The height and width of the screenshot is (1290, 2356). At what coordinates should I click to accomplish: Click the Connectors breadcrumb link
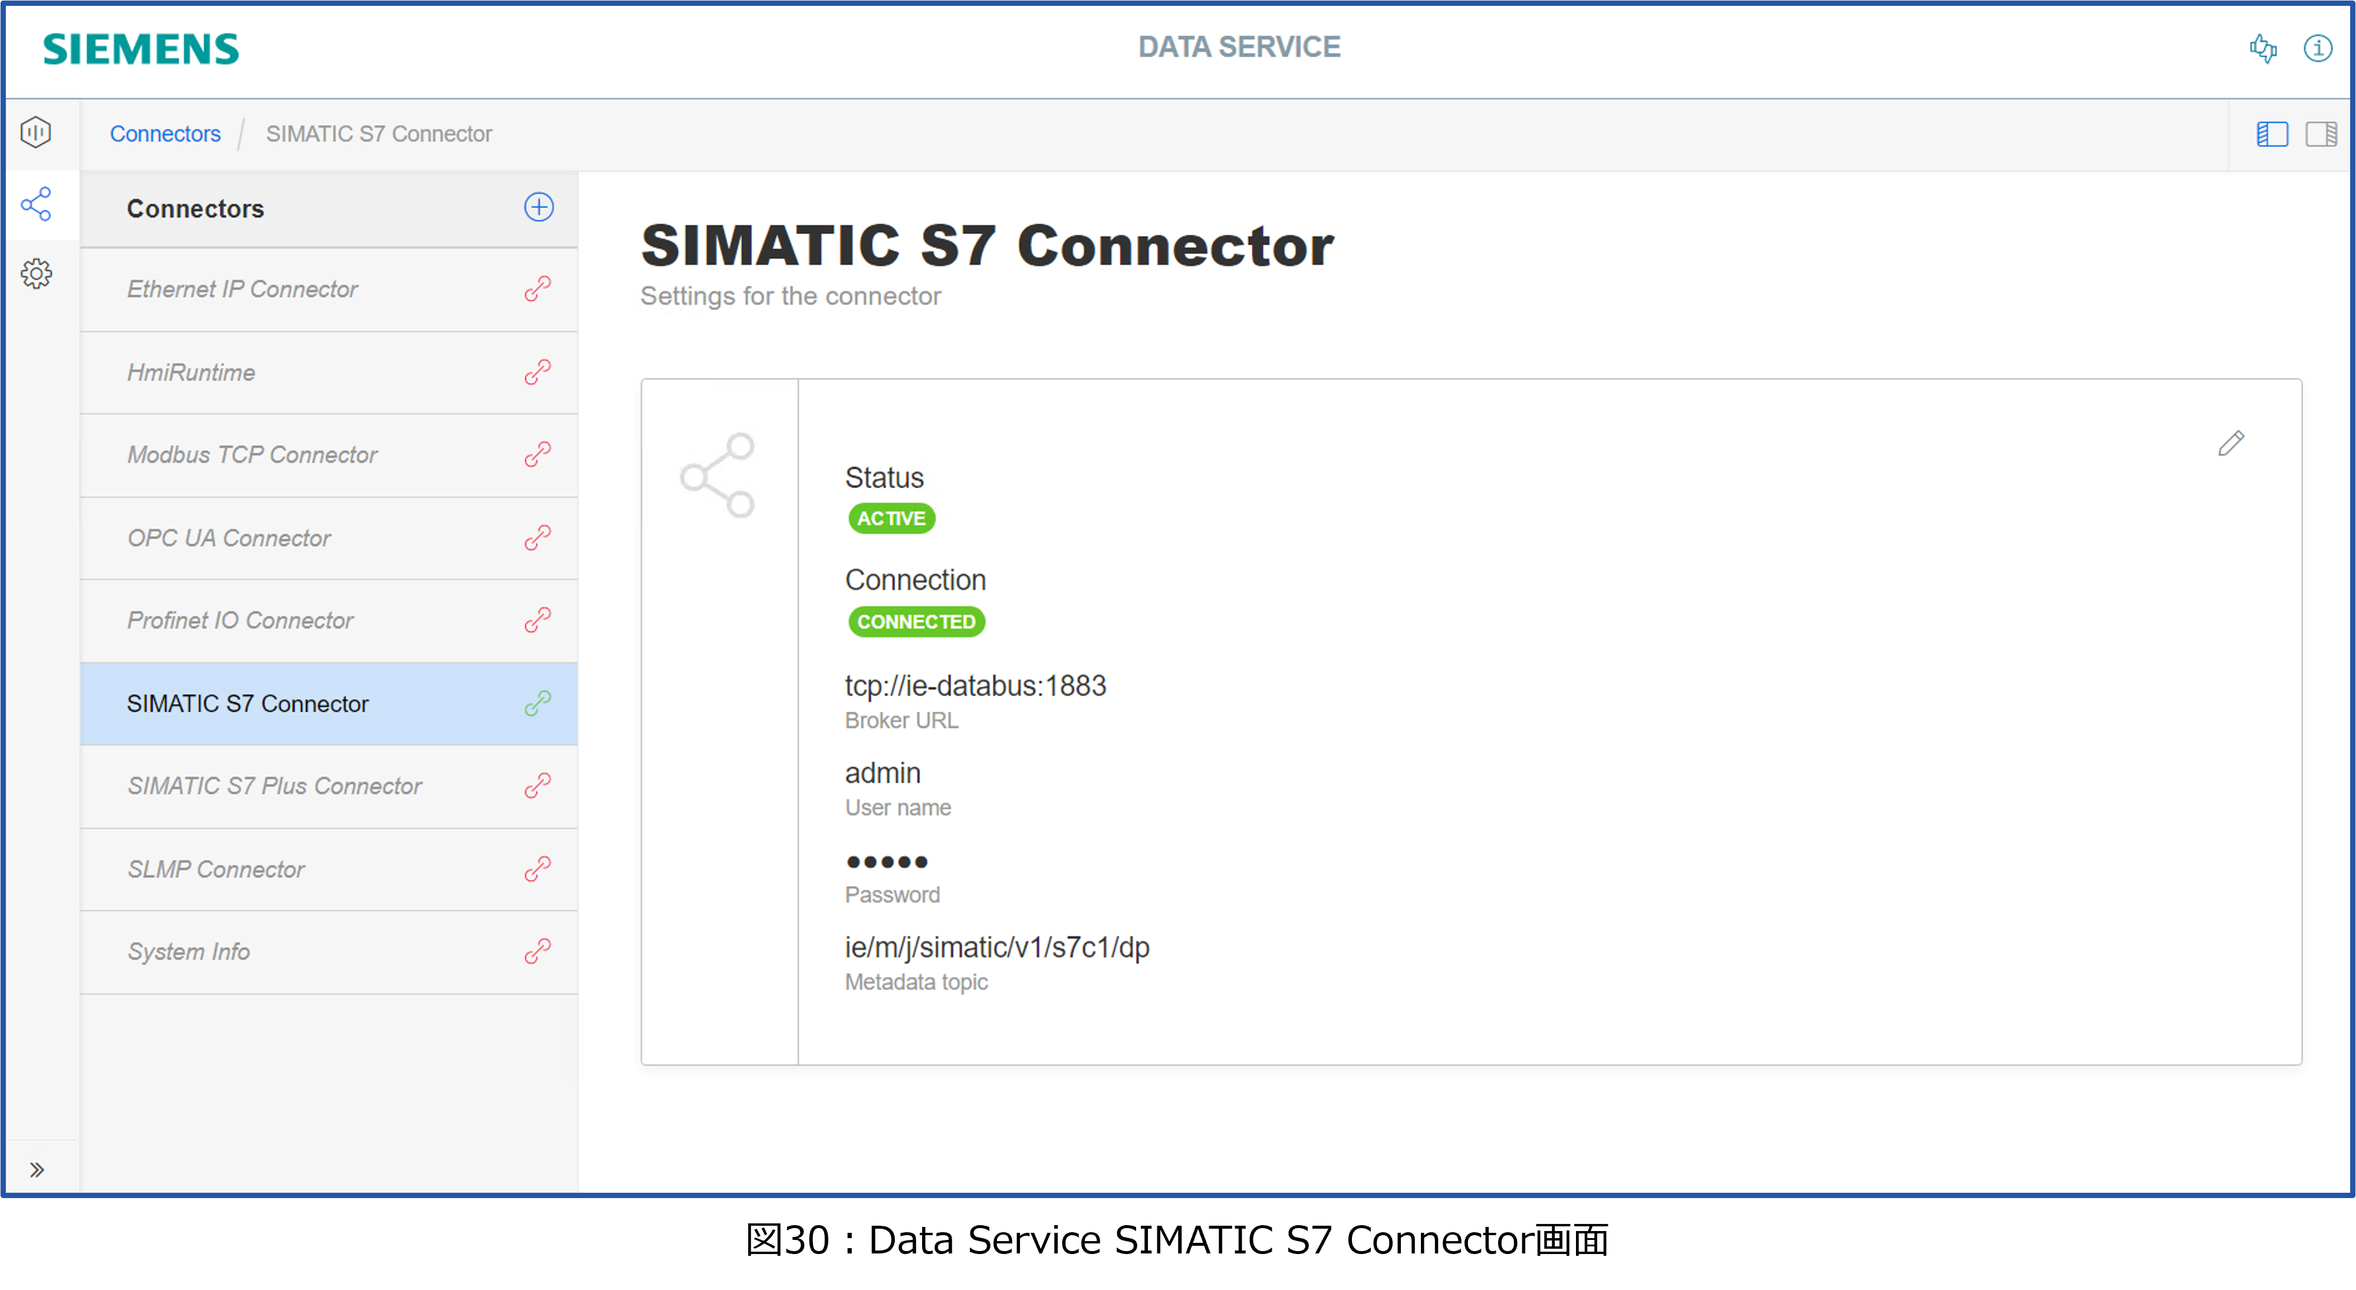pyautogui.click(x=164, y=134)
